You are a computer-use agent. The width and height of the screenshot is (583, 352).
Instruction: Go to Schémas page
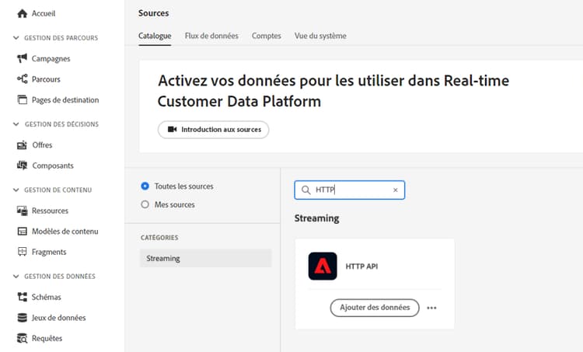[x=46, y=297]
